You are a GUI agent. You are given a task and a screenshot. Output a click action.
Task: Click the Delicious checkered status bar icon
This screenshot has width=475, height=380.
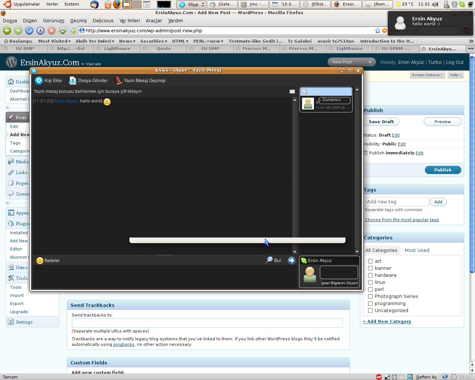coord(387,377)
